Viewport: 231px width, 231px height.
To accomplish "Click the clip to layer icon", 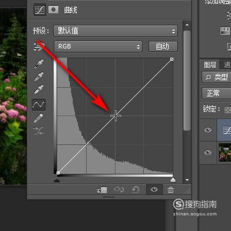I will click(102, 190).
